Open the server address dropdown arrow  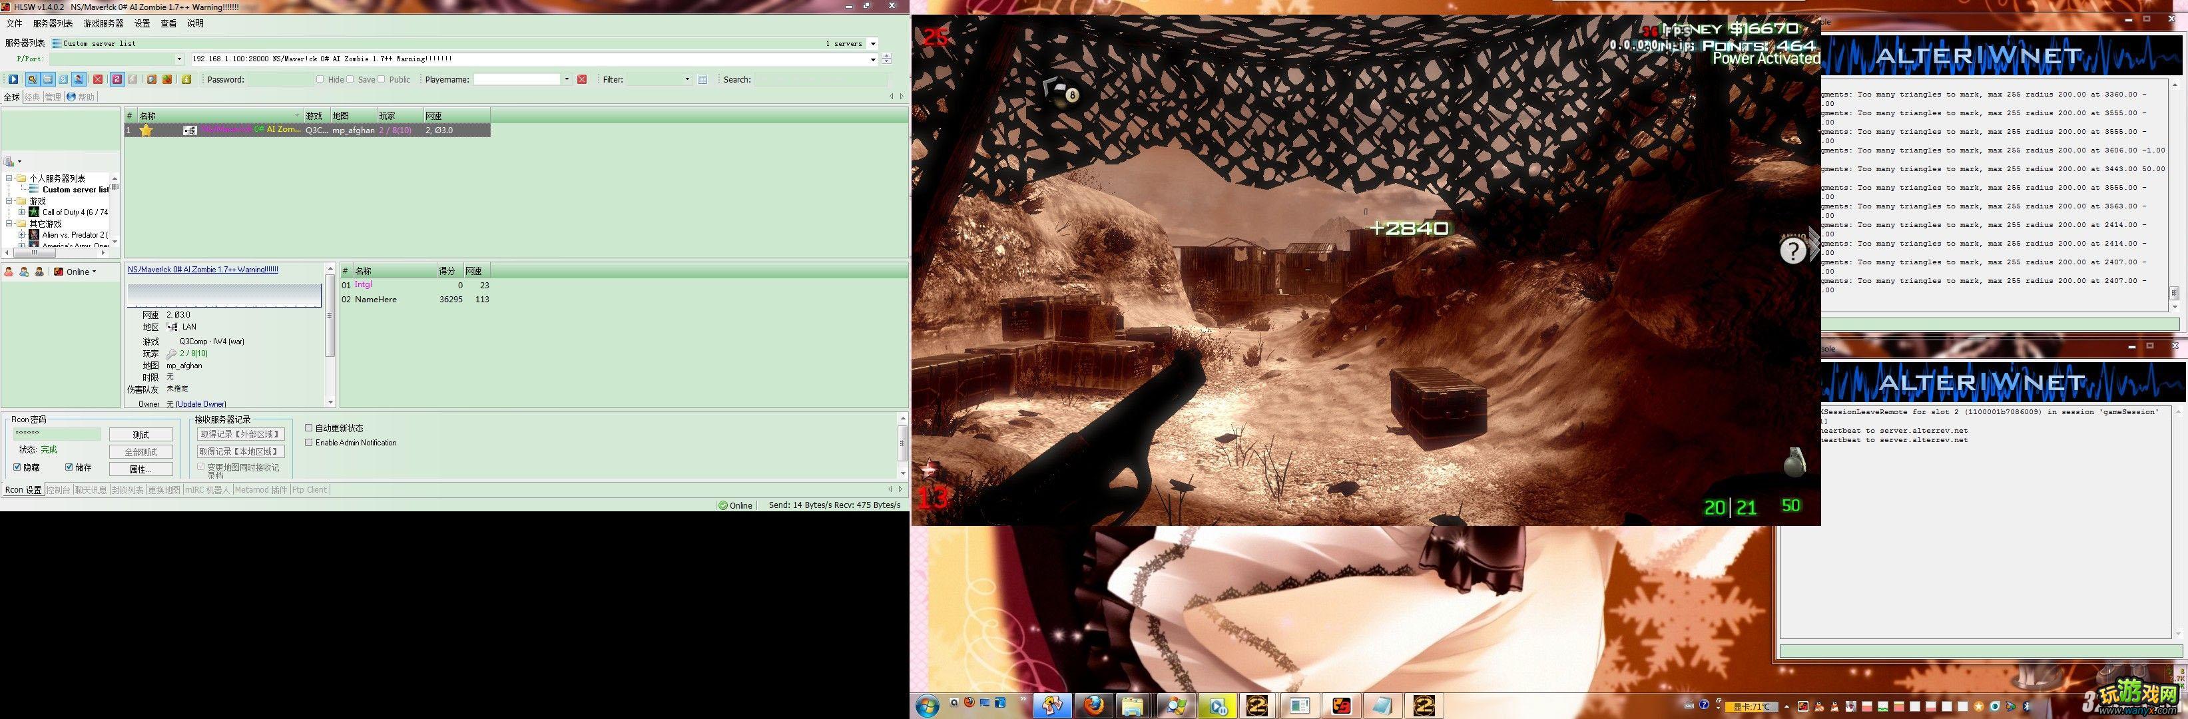(873, 59)
